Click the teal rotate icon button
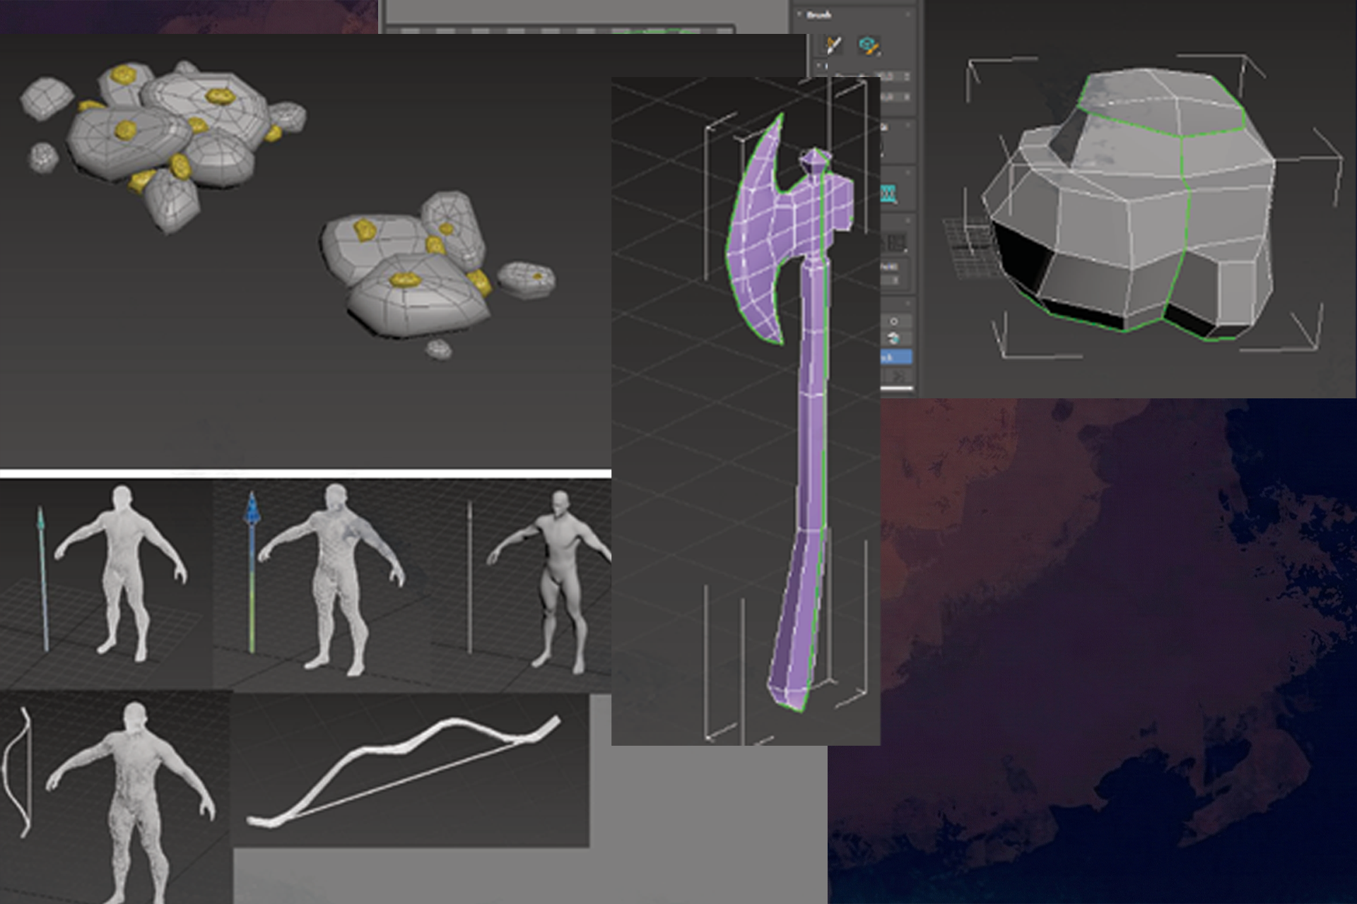The width and height of the screenshot is (1357, 904). pyautogui.click(x=894, y=338)
